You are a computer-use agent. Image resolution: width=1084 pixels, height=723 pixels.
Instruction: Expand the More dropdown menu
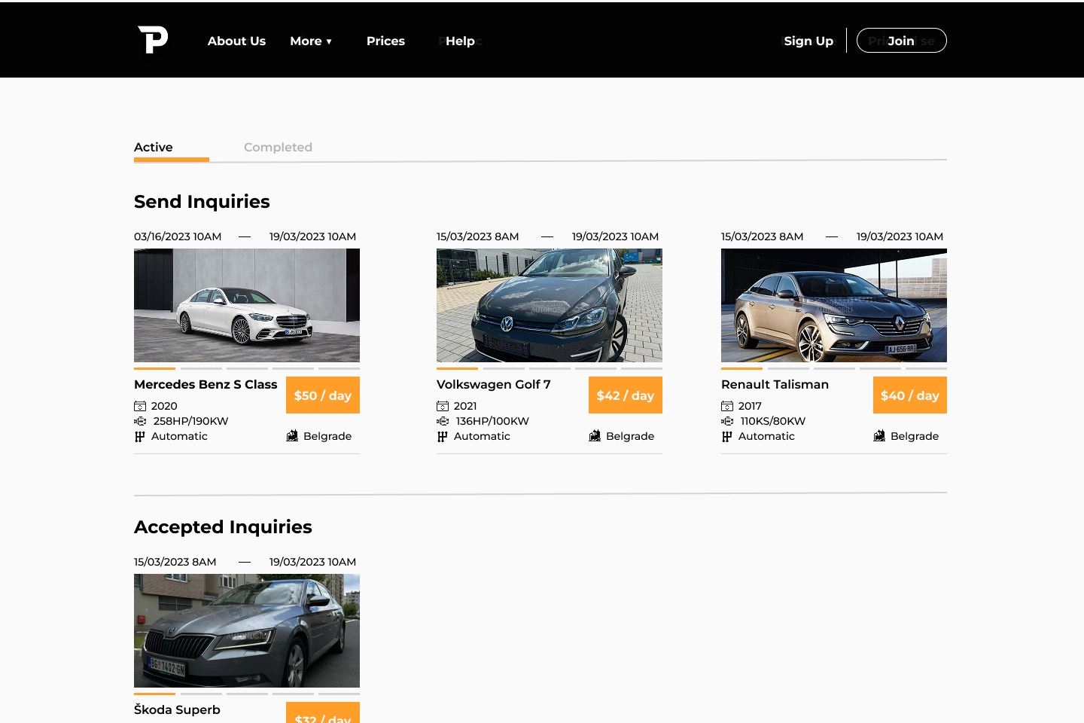(311, 41)
